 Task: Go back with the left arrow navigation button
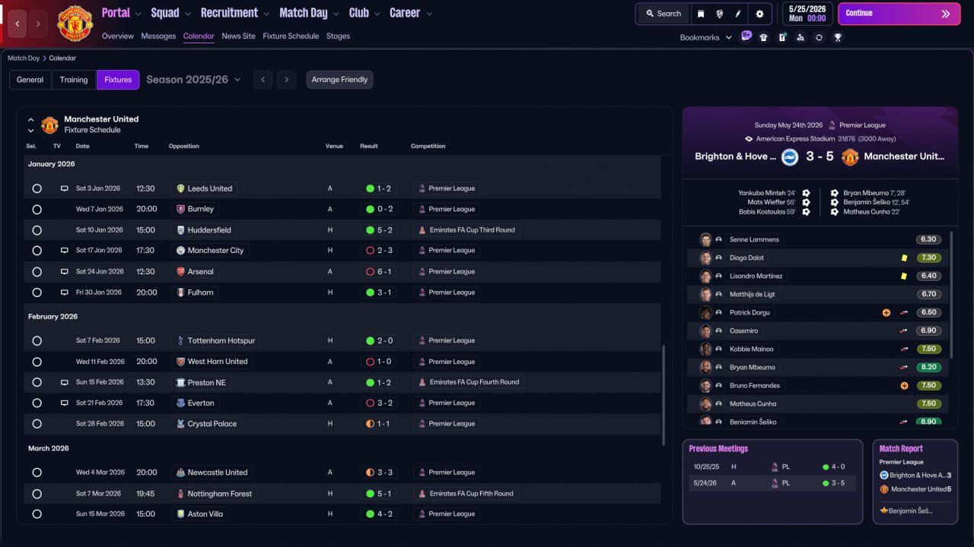click(x=18, y=24)
